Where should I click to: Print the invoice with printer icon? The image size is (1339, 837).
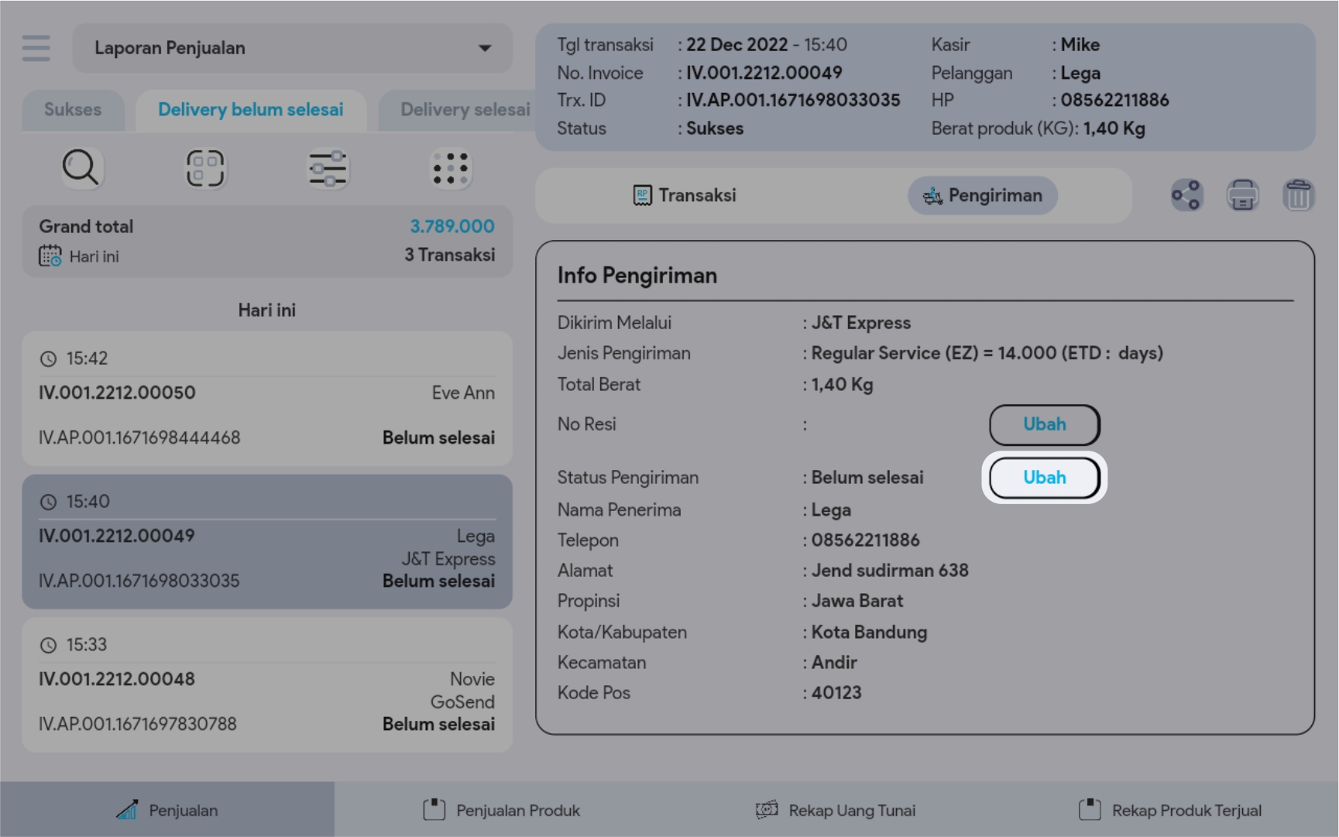coord(1242,195)
